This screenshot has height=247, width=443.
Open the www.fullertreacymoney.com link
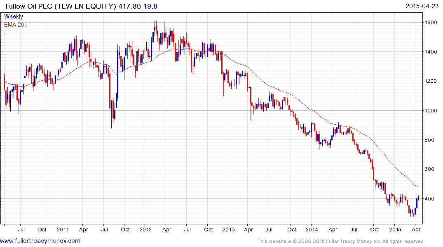[x=40, y=241]
